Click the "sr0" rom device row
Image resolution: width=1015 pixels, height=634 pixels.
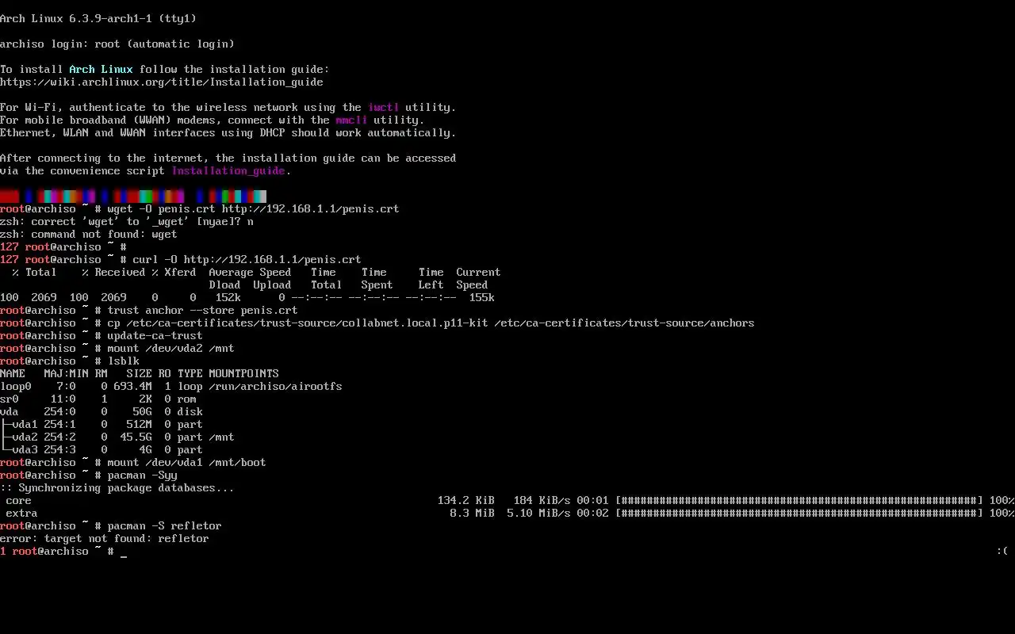point(98,399)
